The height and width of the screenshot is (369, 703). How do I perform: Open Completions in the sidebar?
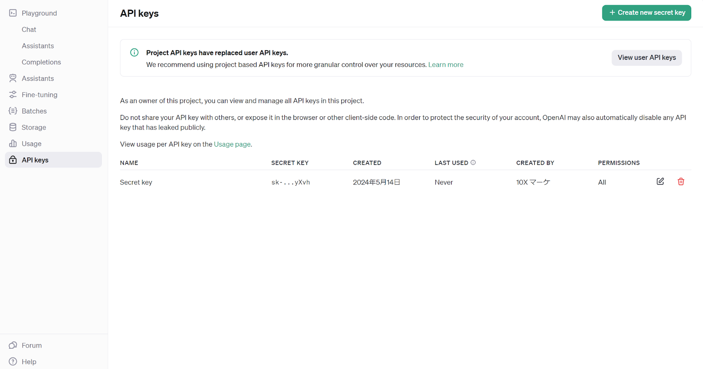point(41,62)
